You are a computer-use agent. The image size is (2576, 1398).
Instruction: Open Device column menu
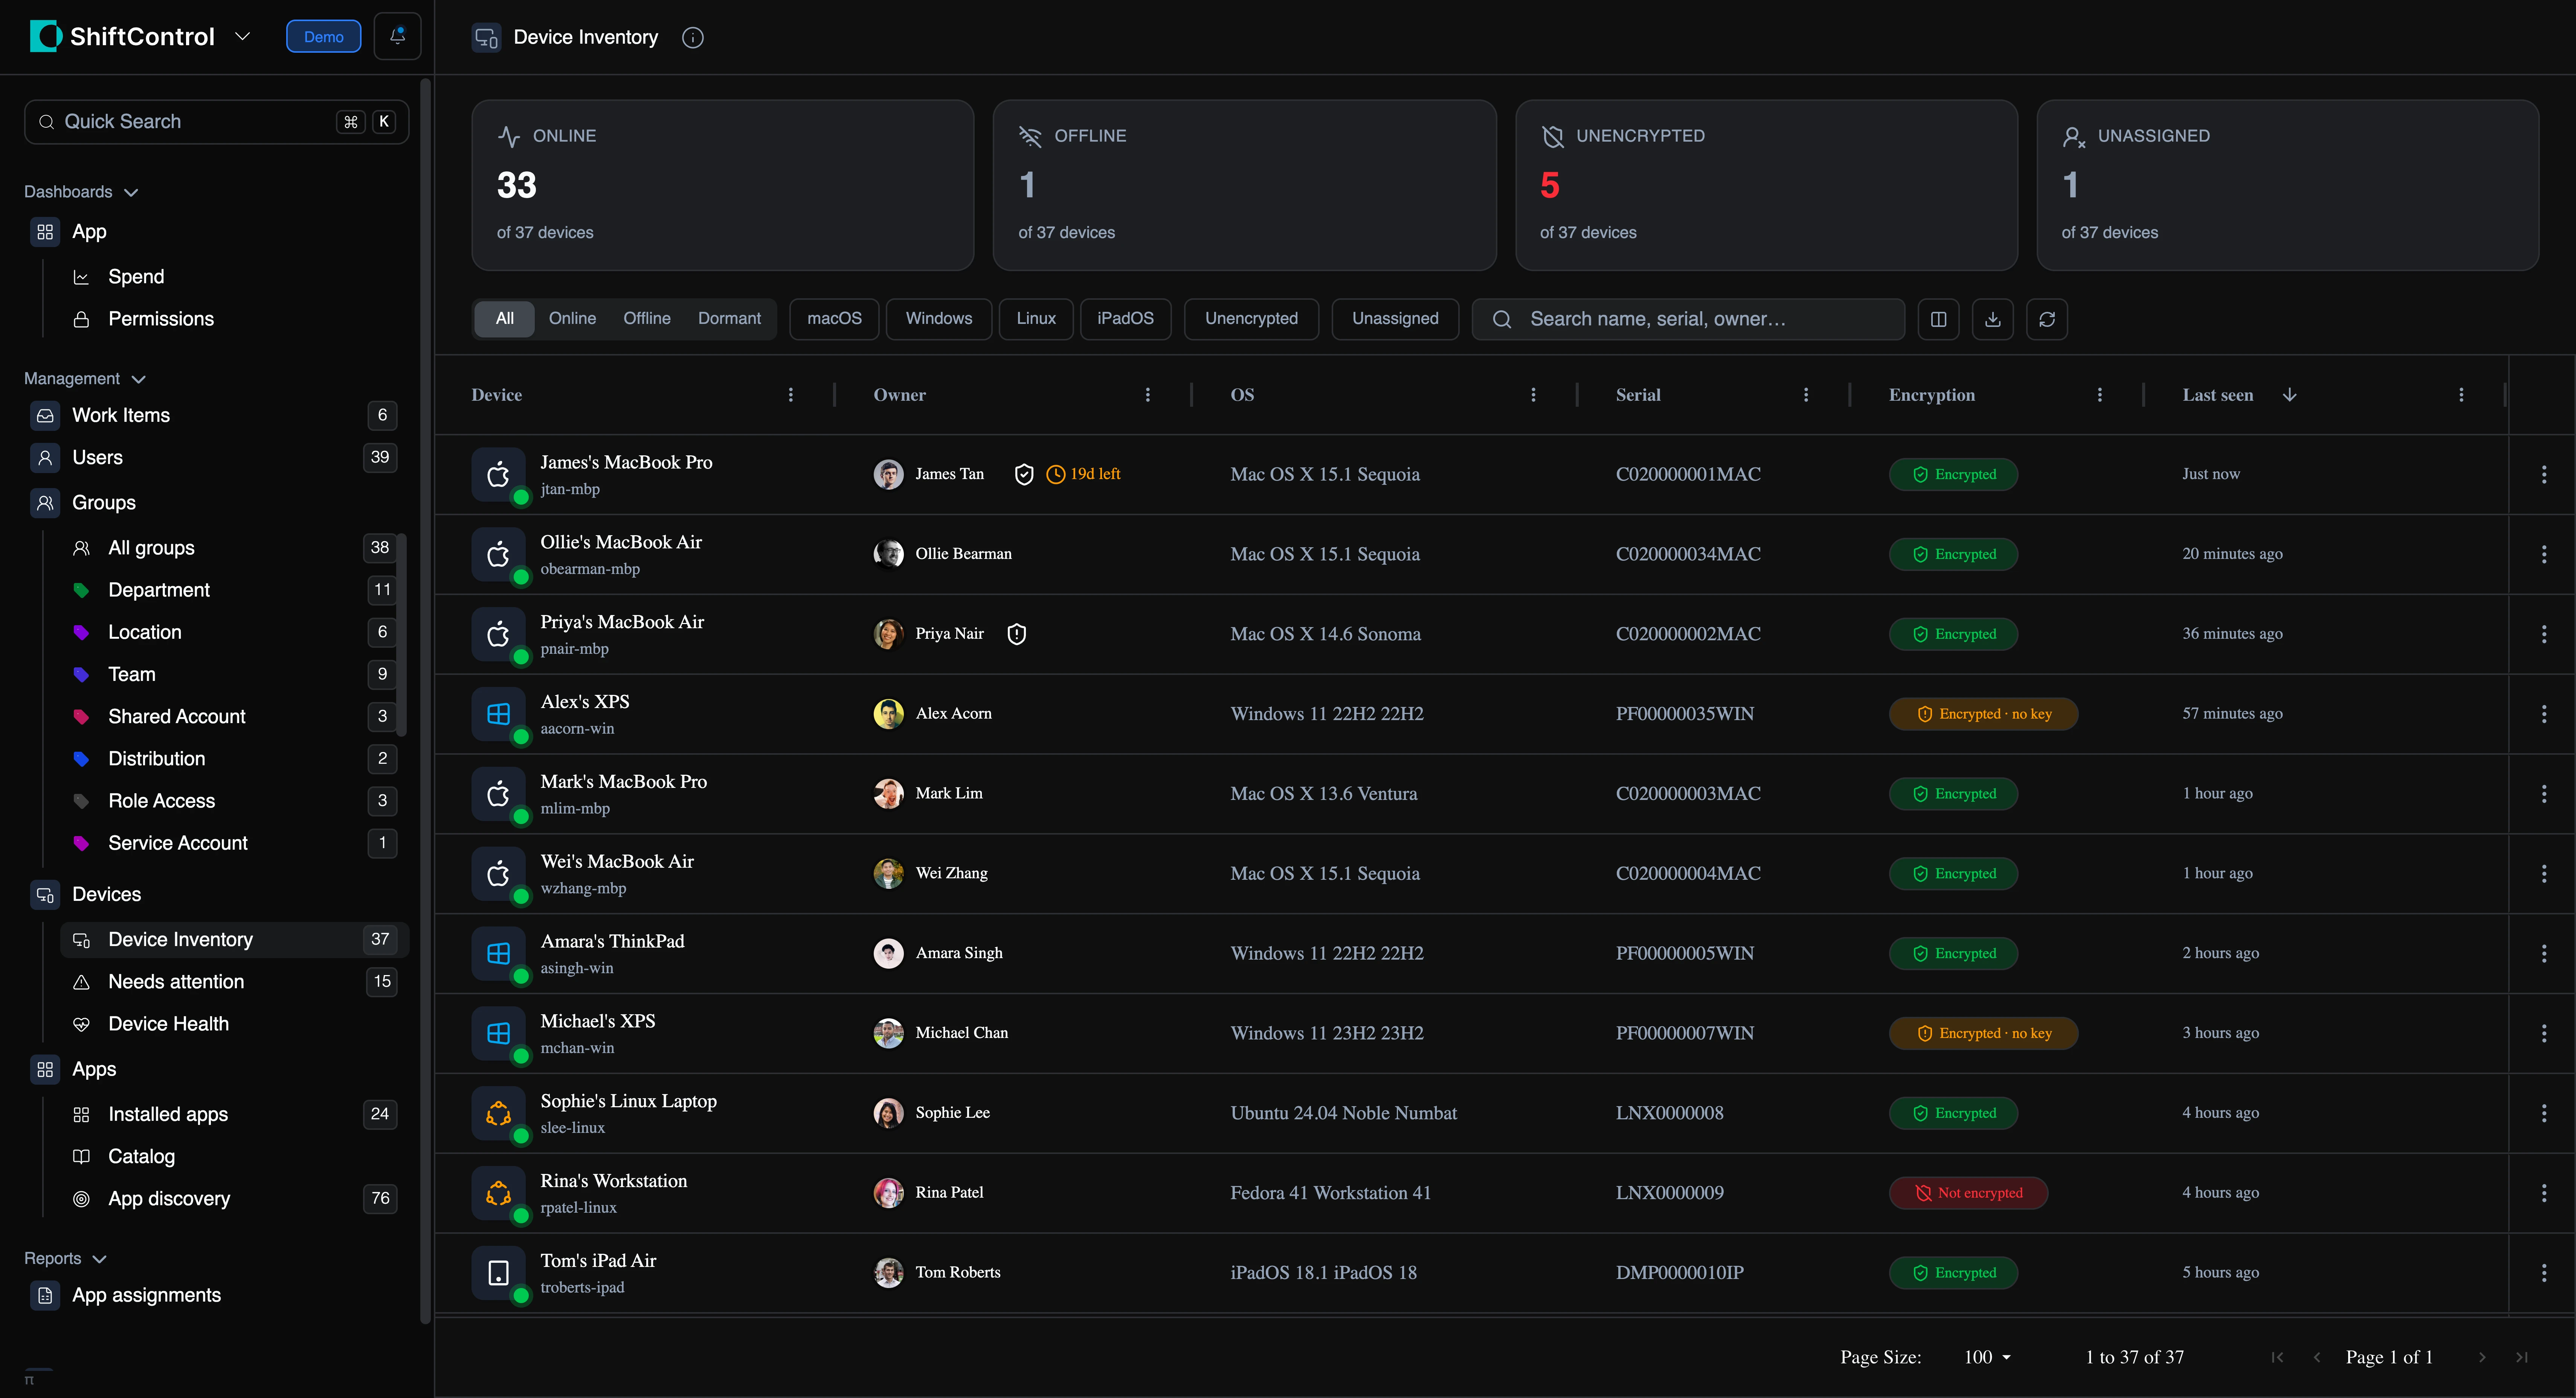(790, 395)
